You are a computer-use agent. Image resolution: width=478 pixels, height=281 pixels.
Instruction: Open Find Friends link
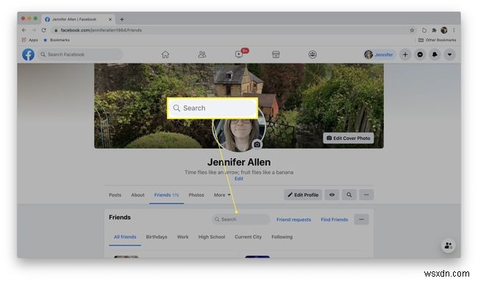335,219
